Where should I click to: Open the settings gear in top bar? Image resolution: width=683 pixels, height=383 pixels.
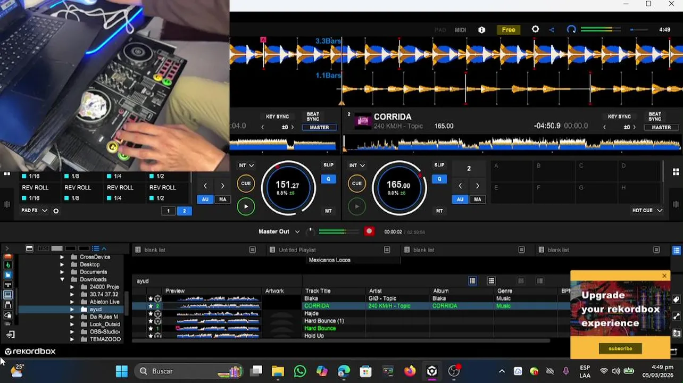535,30
